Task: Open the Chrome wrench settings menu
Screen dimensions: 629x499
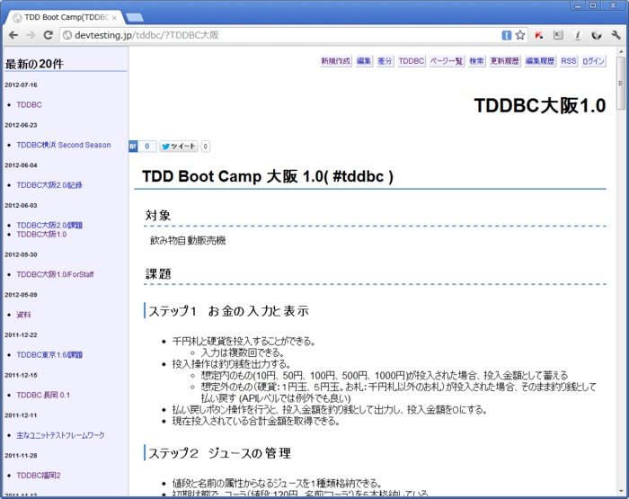Action: coord(616,35)
